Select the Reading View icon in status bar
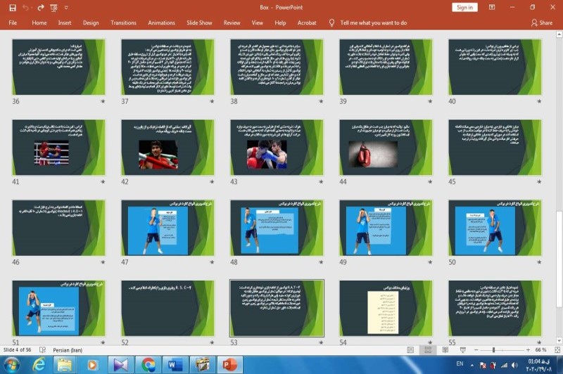The width and height of the screenshot is (563, 374). tap(443, 349)
